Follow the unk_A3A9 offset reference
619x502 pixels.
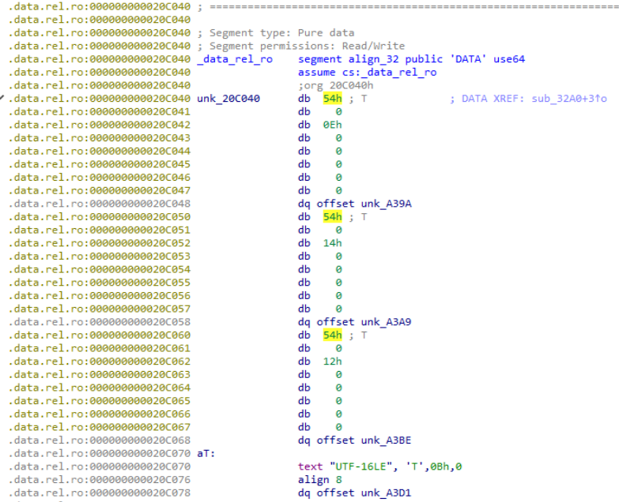point(386,321)
